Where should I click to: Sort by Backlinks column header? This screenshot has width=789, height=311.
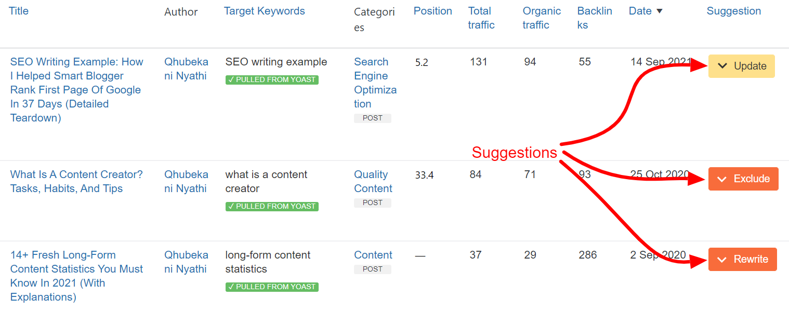click(595, 18)
